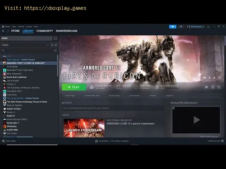Image resolution: width=226 pixels, height=169 pixels.
Task: Select Dead by Daylight in the list
Action: tap(14, 105)
